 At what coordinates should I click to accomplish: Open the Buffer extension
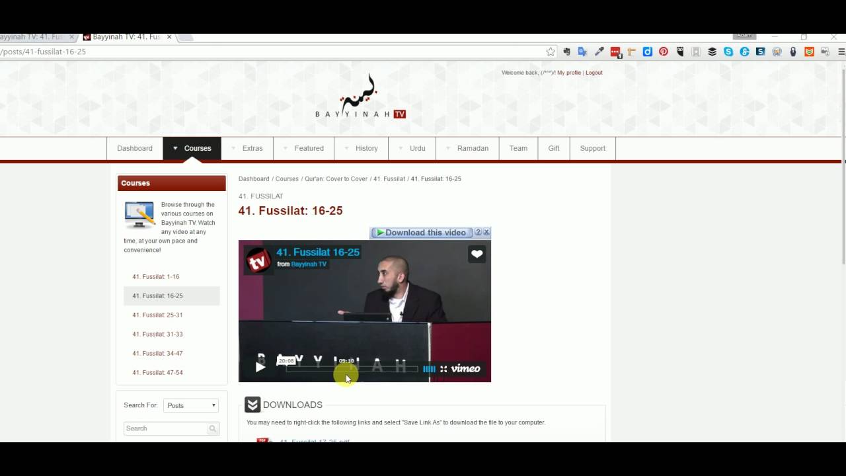[x=712, y=52]
